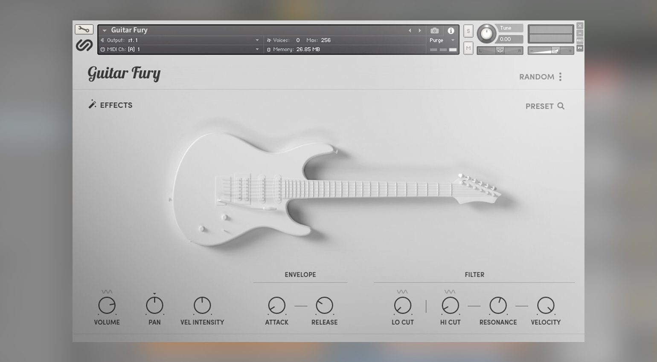Toggle the Mute (M) button
The image size is (657, 362).
(x=468, y=48)
